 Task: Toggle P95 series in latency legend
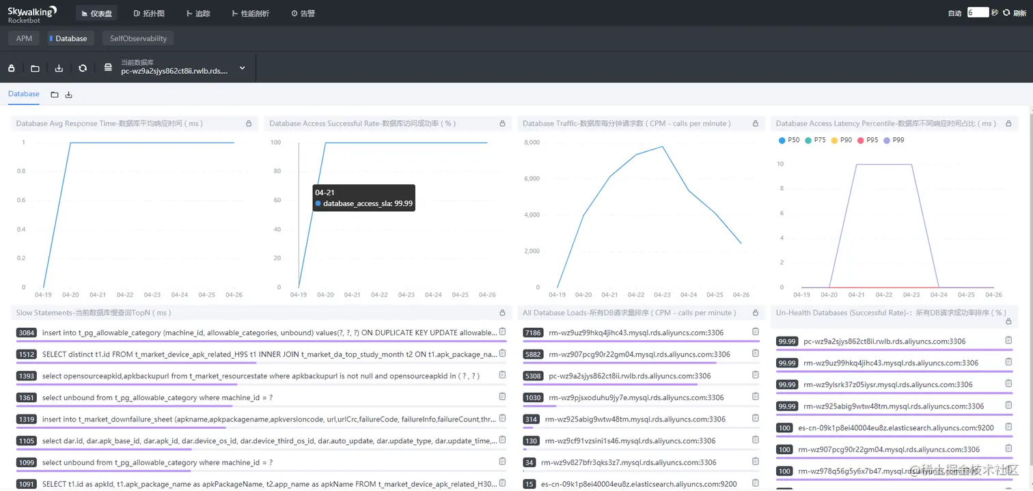(868, 140)
